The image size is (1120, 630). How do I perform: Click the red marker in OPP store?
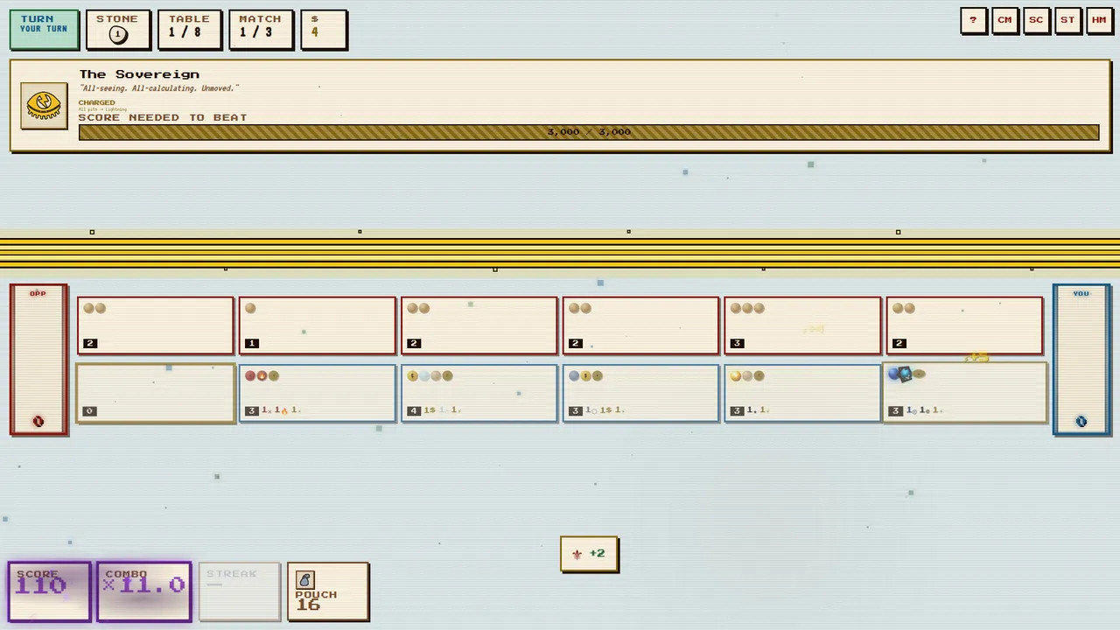click(38, 422)
